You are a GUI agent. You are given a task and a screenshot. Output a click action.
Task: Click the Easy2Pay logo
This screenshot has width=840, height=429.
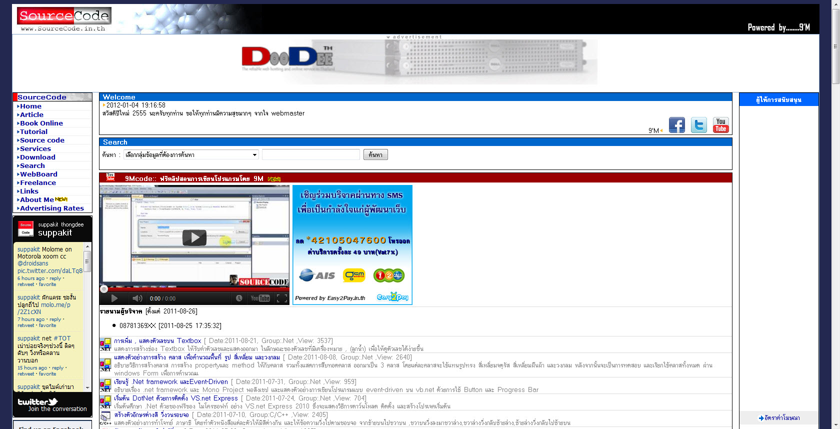pyautogui.click(x=392, y=297)
